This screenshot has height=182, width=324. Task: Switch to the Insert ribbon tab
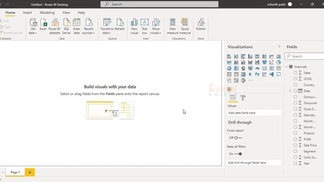(x=27, y=13)
